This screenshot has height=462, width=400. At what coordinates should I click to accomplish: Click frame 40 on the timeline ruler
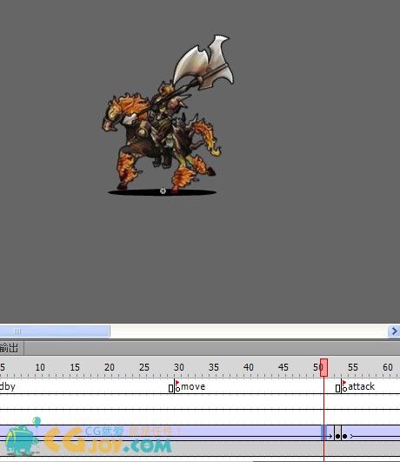pos(249,367)
